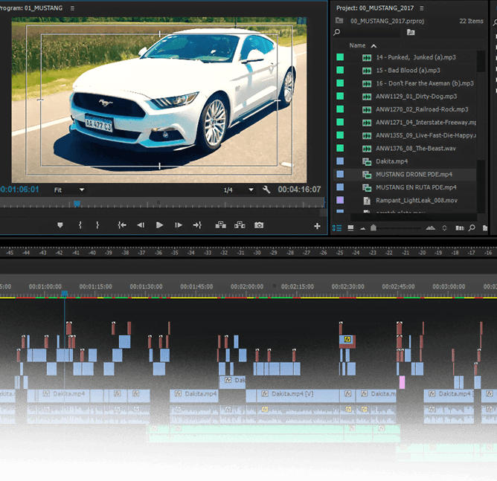Image resolution: width=497 pixels, height=481 pixels.
Task: Go to Out point in Program monitor
Action: pos(197,225)
